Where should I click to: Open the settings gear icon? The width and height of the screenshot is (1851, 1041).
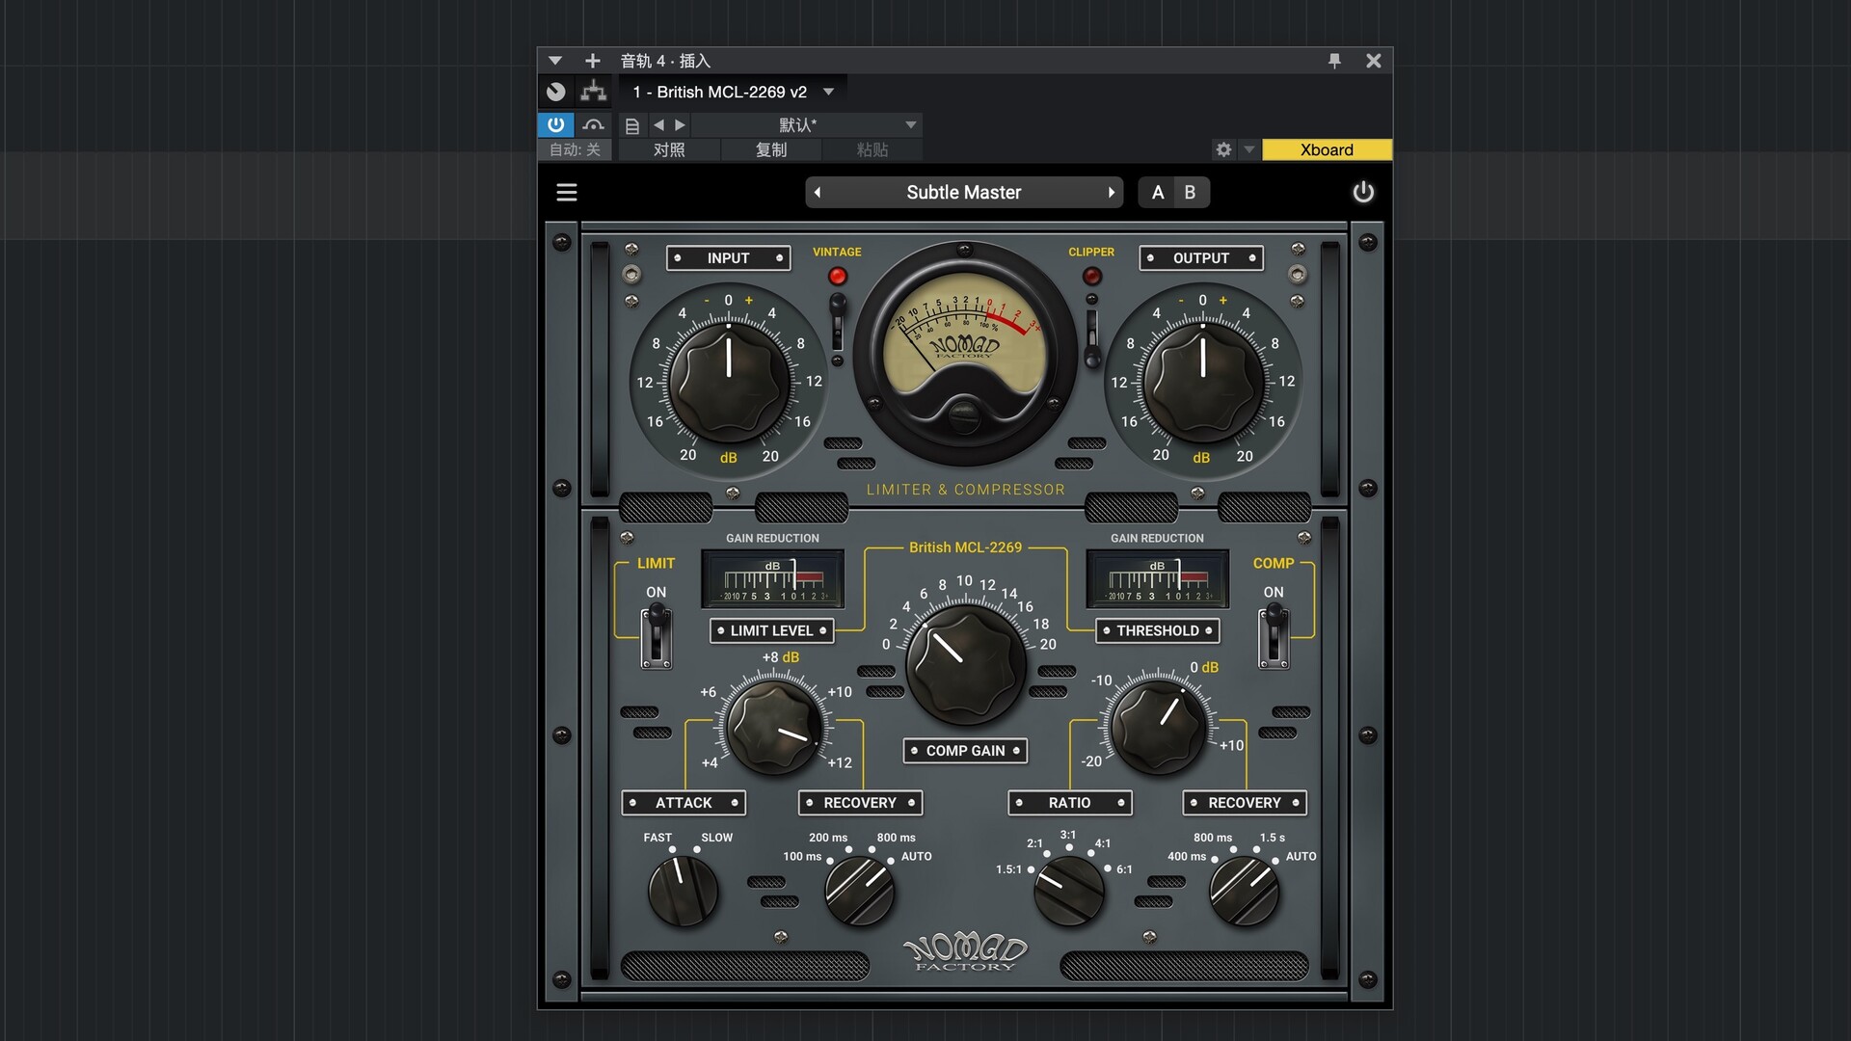(1223, 149)
